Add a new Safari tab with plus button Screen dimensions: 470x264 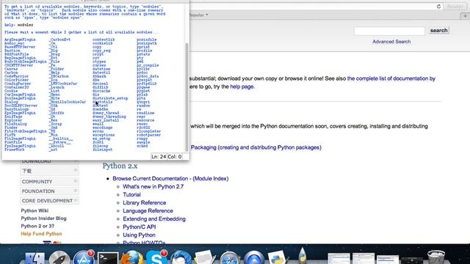pos(465,16)
